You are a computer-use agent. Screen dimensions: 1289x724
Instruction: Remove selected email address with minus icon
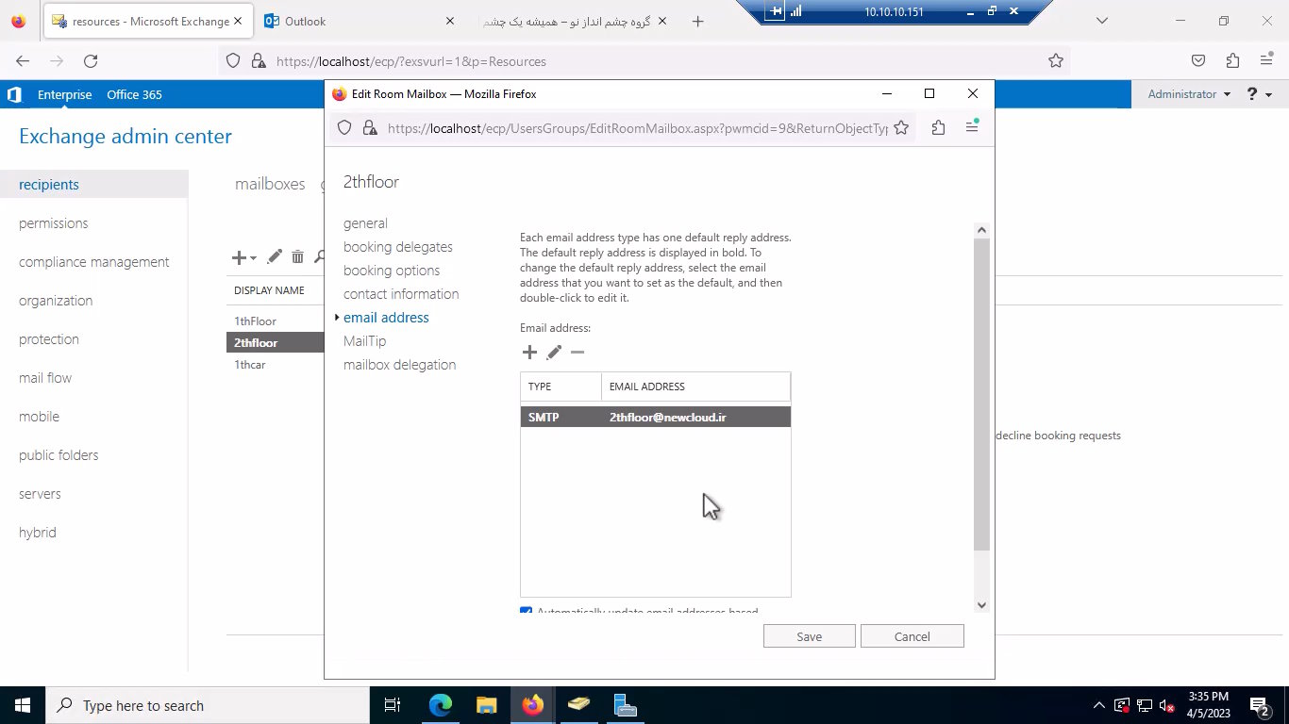[578, 352]
